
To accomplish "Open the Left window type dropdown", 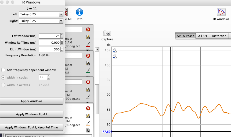I will [61, 14].
